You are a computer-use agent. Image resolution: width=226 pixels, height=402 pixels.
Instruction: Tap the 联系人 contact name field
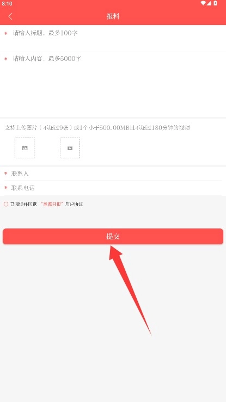113,174
